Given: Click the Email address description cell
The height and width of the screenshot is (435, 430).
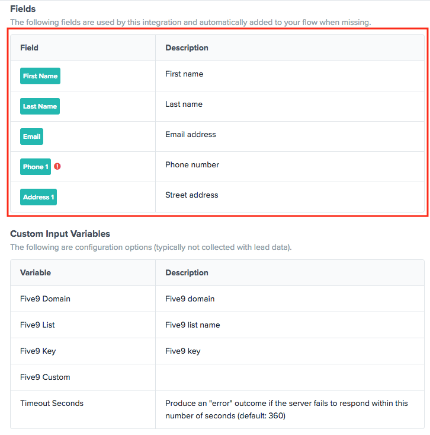Looking at the screenshot, I should (290, 136).
